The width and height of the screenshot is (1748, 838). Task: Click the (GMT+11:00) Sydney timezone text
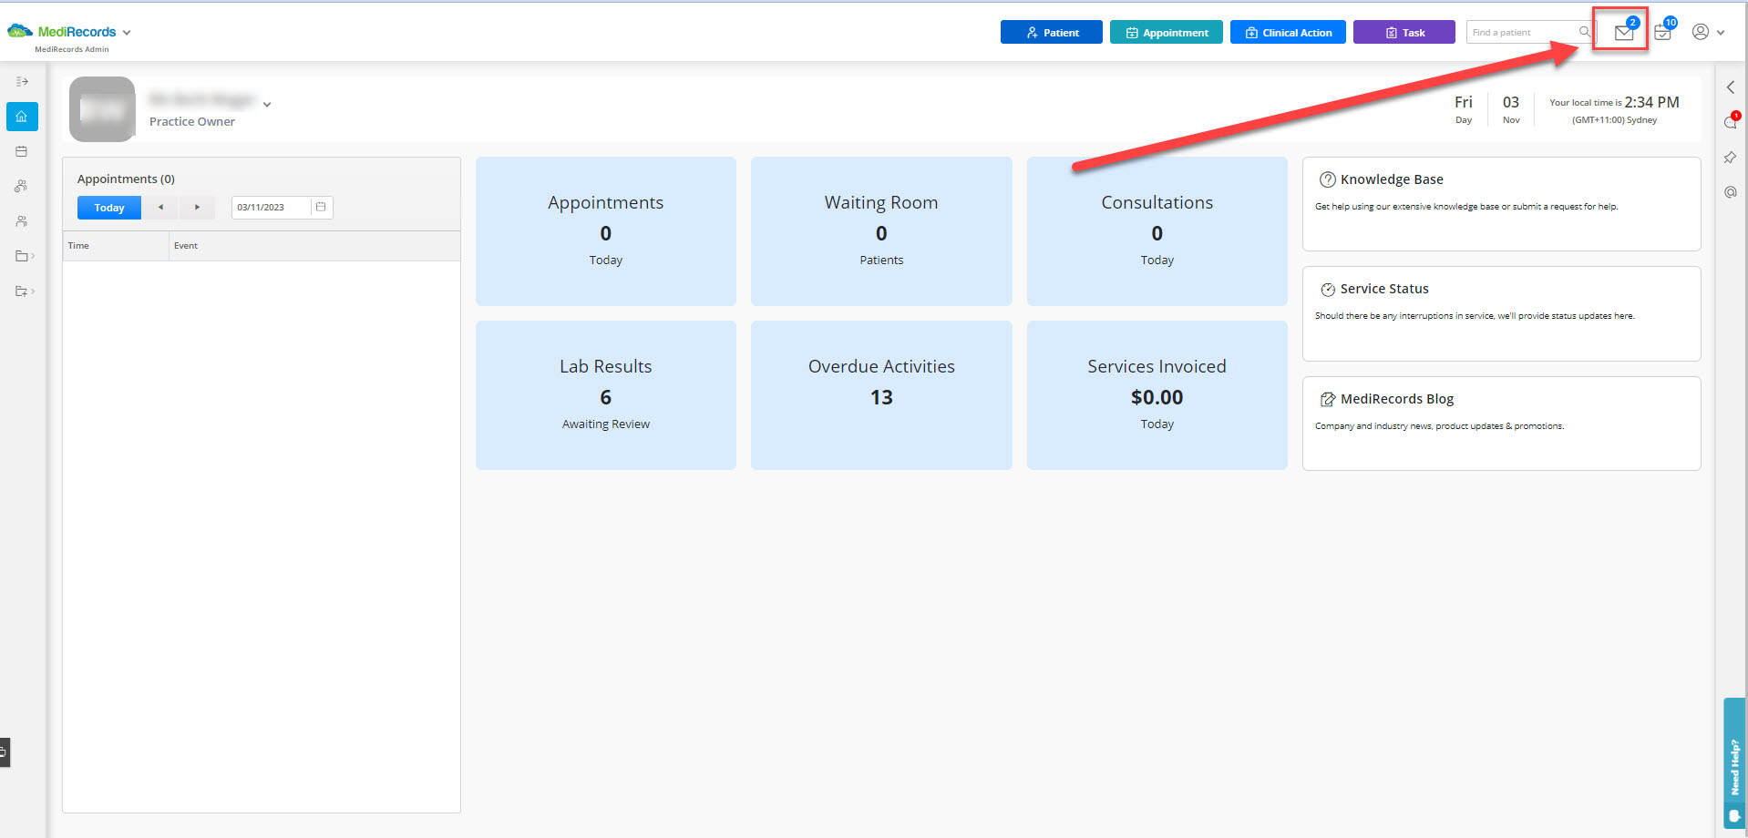pos(1614,120)
